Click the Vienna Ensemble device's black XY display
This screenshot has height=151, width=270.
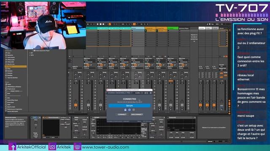point(51,128)
